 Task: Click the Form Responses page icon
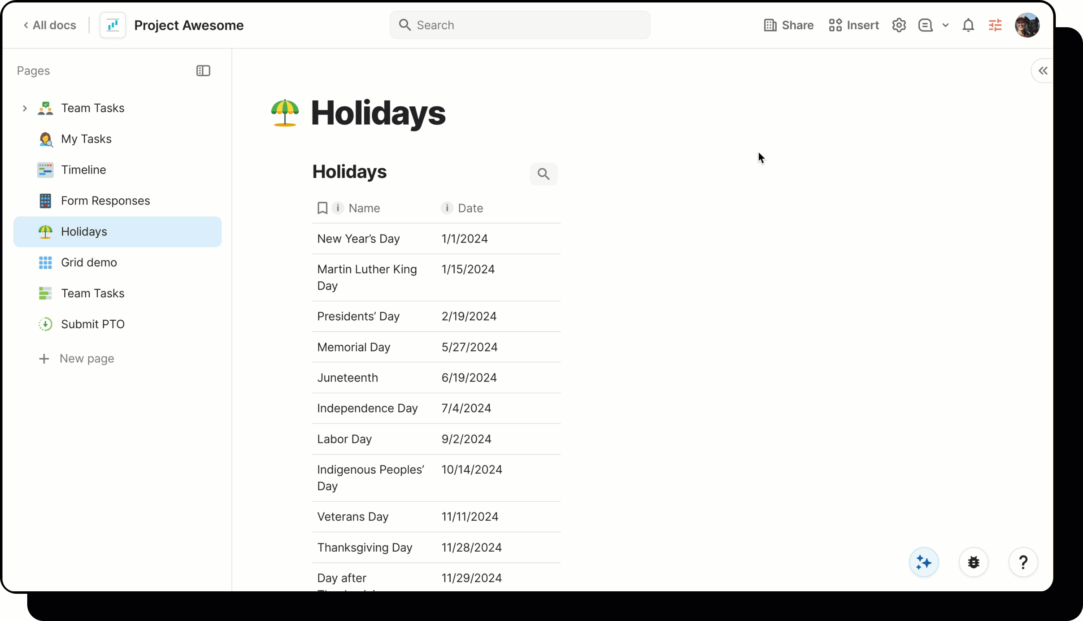pos(45,201)
